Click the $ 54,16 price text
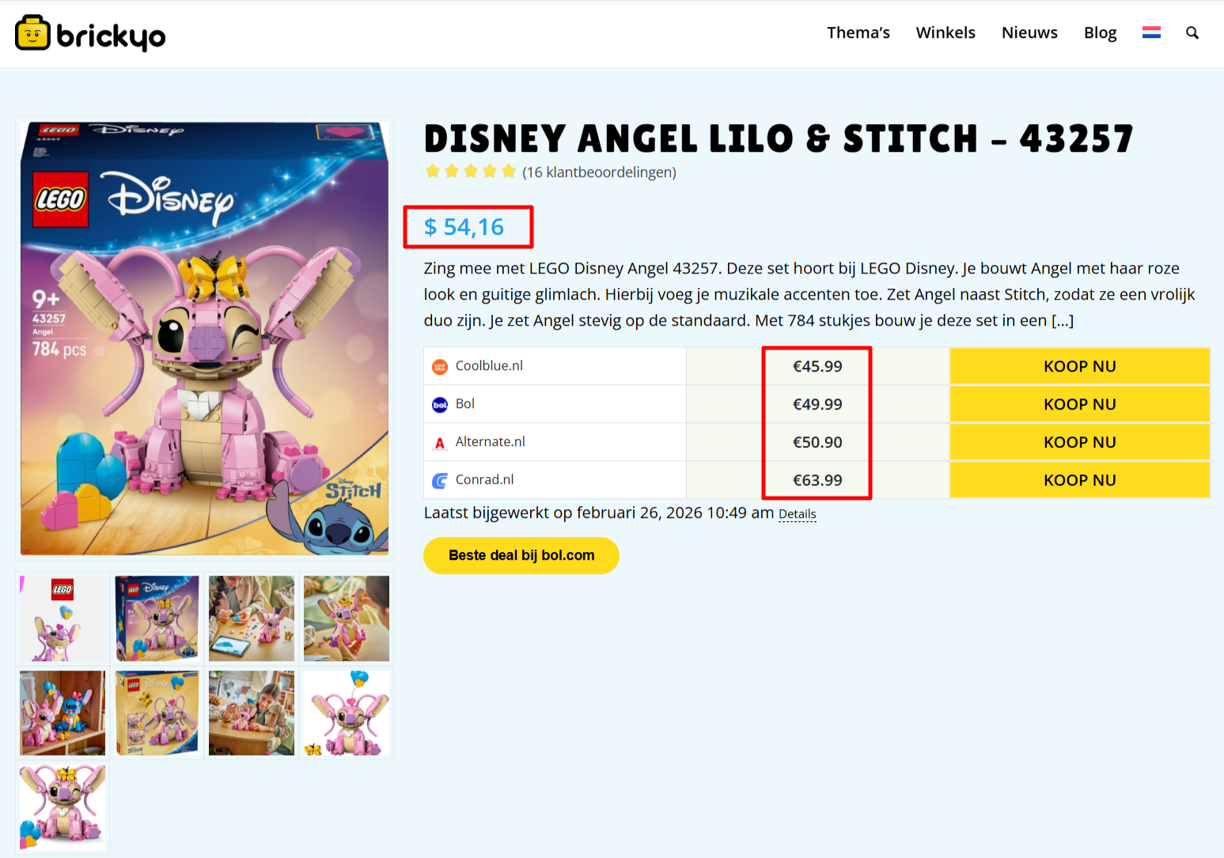The width and height of the screenshot is (1224, 858). 464,227
